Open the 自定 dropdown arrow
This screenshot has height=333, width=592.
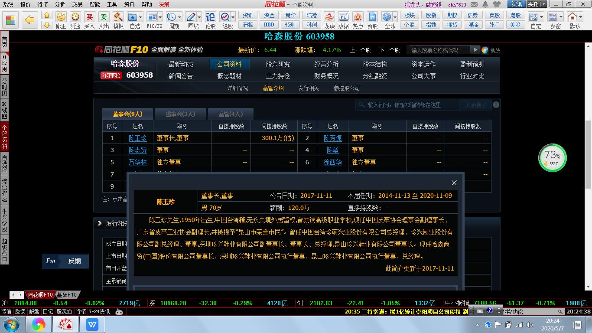(542, 17)
